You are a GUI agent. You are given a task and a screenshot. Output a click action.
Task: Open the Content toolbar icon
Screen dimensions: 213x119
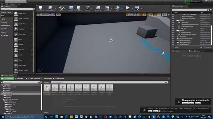pos(71,9)
